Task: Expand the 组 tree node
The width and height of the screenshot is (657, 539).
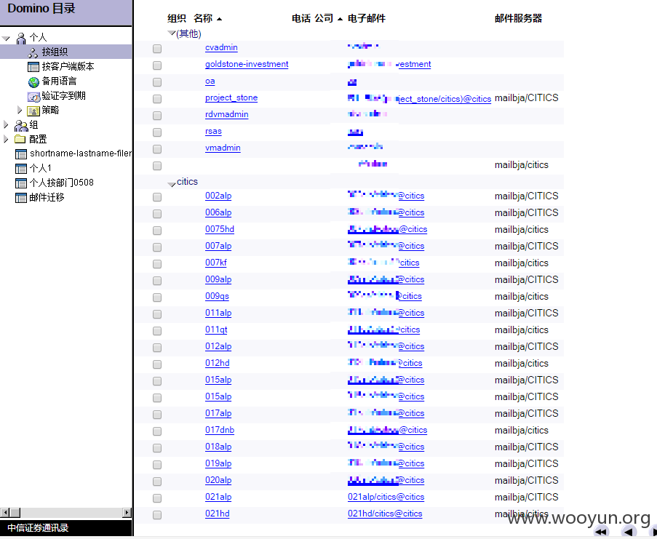Action: tap(5, 124)
